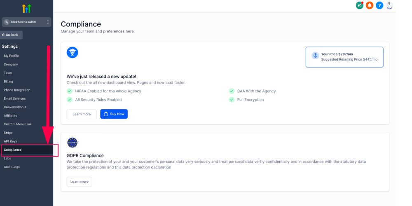
Task: Click the HIPAA medical caduceus icon
Action: click(x=73, y=52)
